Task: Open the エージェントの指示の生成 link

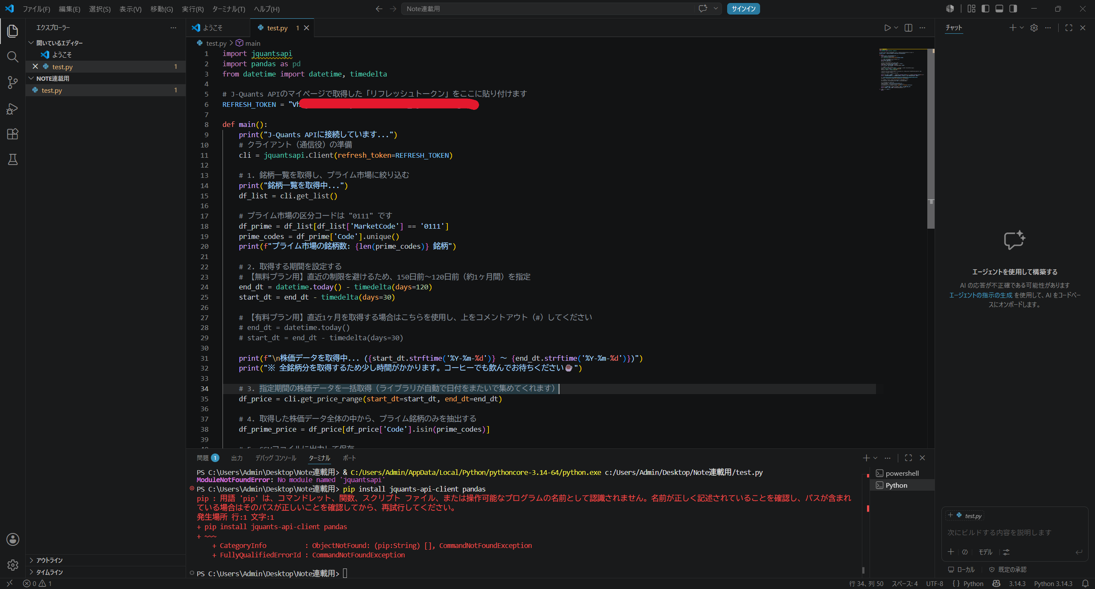Action: [981, 295]
